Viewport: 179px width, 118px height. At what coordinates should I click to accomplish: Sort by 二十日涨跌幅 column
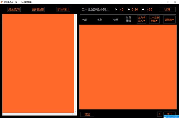154,19
